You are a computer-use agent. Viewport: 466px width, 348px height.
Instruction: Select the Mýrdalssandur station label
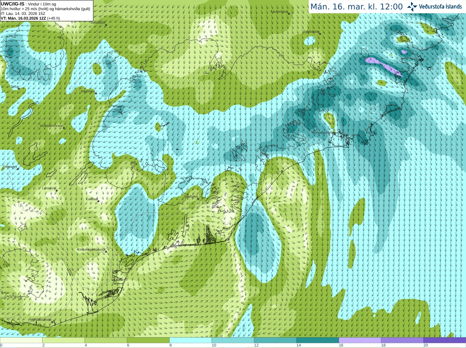41,319
